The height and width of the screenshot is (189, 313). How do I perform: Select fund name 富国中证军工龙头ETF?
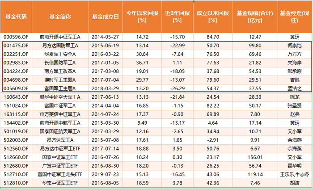tap(60, 174)
